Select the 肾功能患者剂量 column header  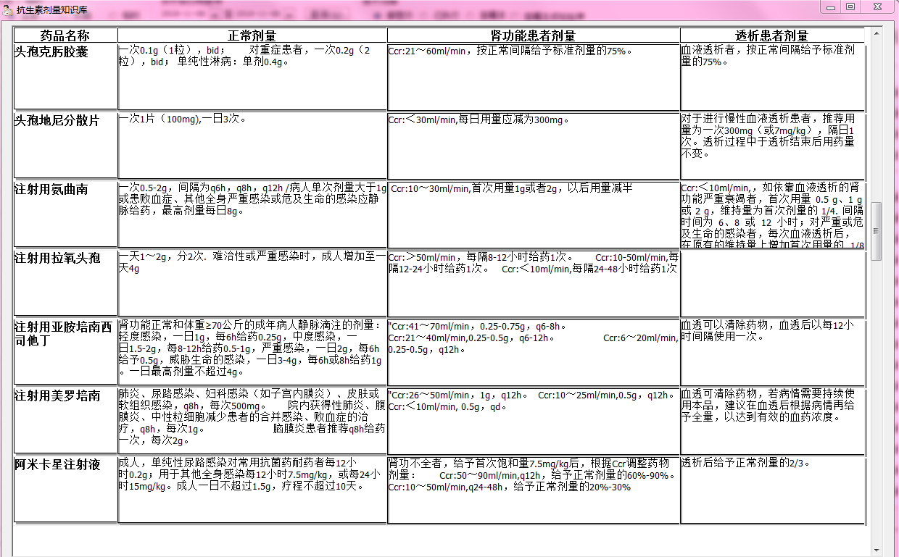pyautogui.click(x=533, y=35)
